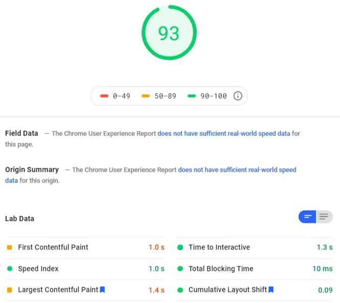This screenshot has width=340, height=303.
Task: Click the orange square beside Largest Contentful Paint
Action: [10, 290]
